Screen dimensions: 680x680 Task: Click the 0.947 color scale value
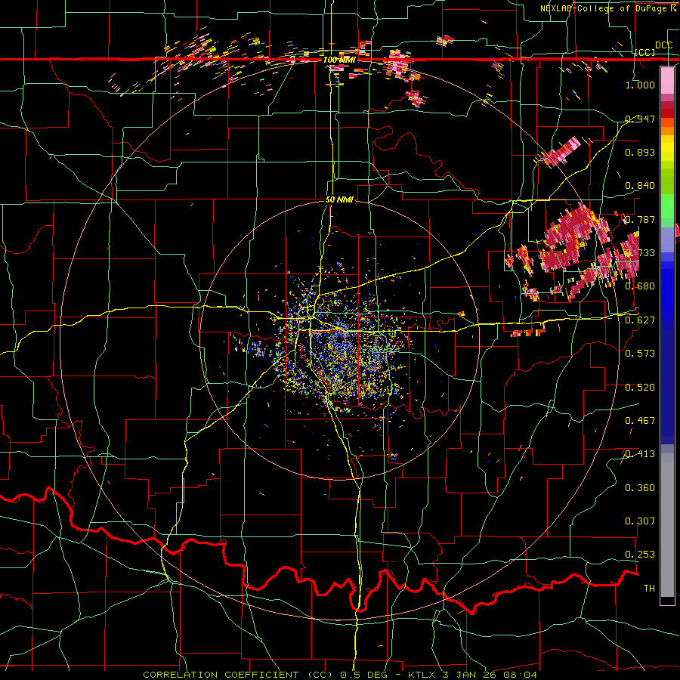(x=640, y=119)
